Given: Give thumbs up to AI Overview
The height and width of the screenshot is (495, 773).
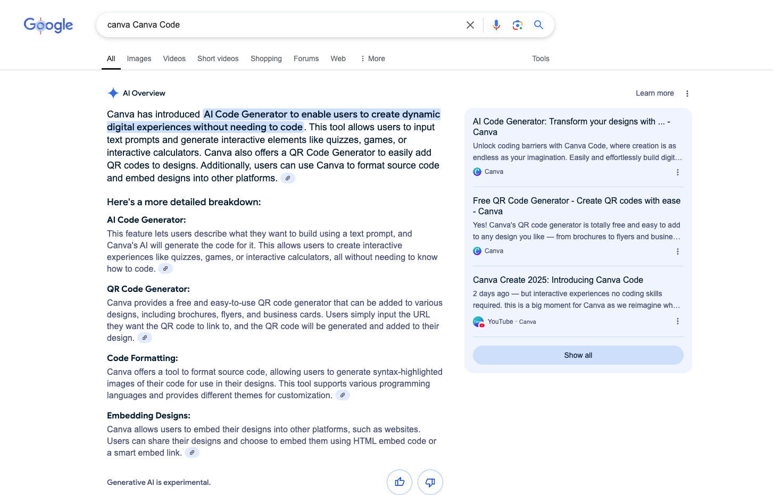Looking at the screenshot, I should click(x=400, y=482).
